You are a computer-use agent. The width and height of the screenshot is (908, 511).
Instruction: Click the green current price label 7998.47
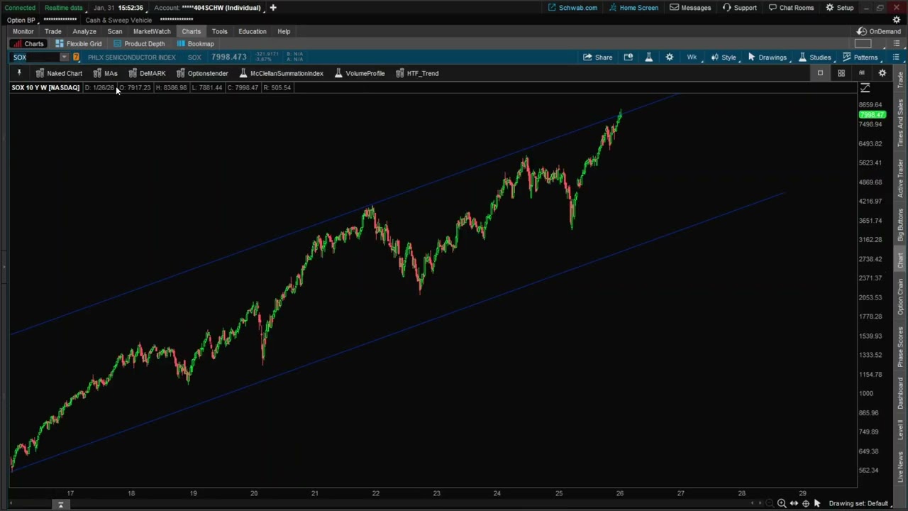tap(872, 114)
